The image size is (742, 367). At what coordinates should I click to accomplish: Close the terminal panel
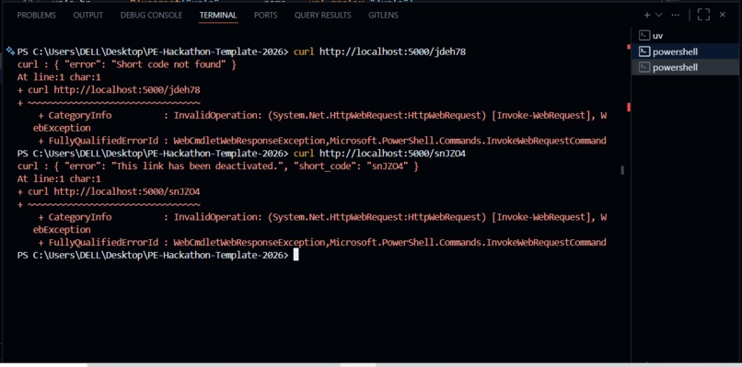(723, 15)
